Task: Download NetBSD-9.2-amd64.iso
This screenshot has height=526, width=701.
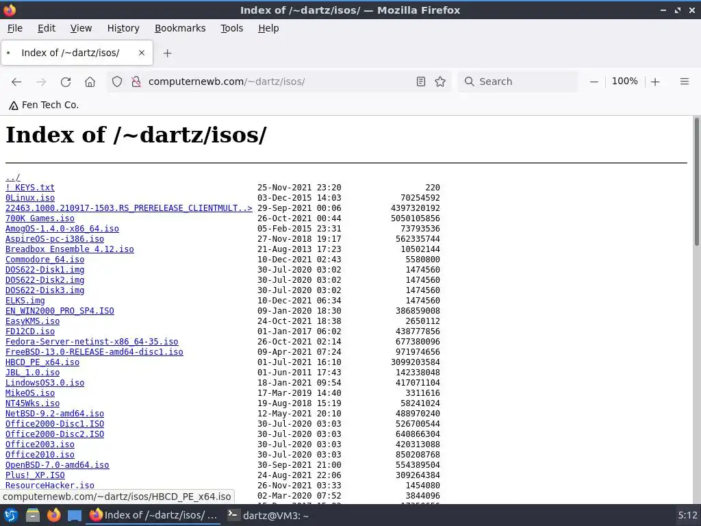Action: coord(55,414)
